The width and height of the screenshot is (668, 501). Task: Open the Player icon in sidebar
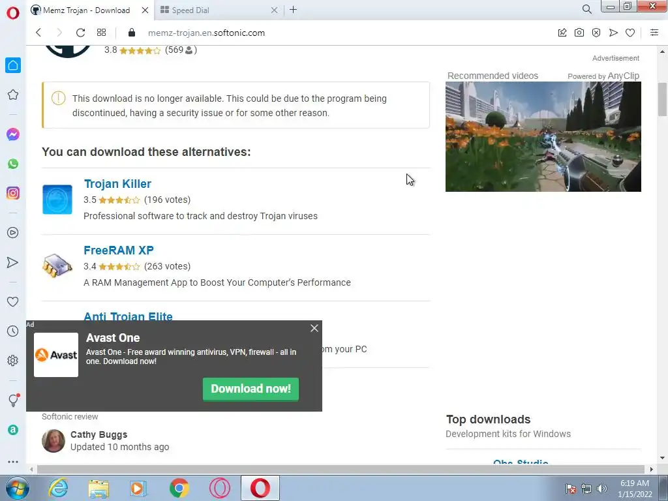(13, 233)
